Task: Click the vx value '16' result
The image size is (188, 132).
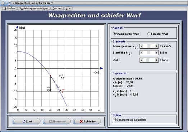Action: [132, 91]
